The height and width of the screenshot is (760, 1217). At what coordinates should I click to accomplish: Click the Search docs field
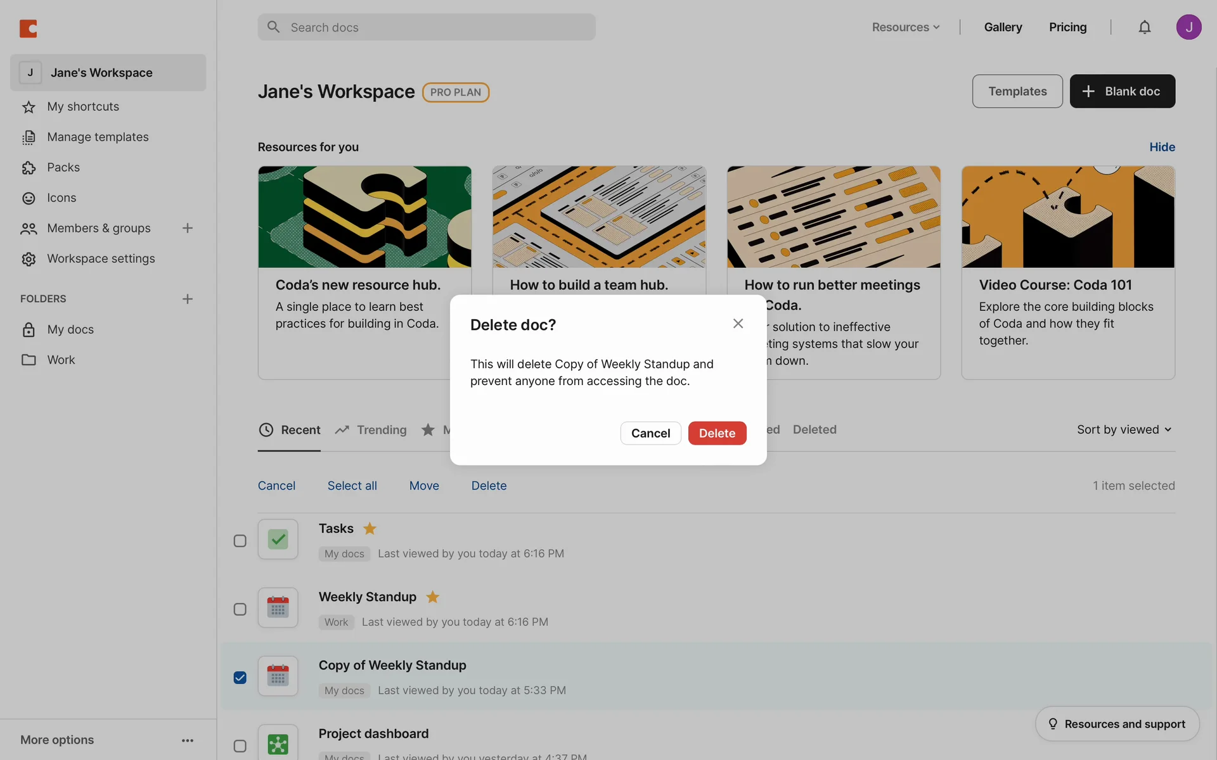[427, 27]
